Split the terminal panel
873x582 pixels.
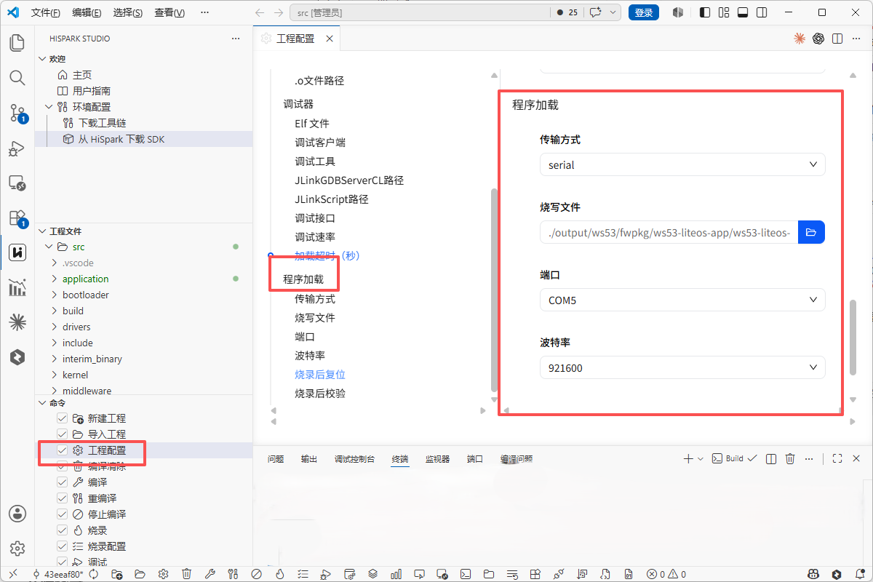coord(771,458)
